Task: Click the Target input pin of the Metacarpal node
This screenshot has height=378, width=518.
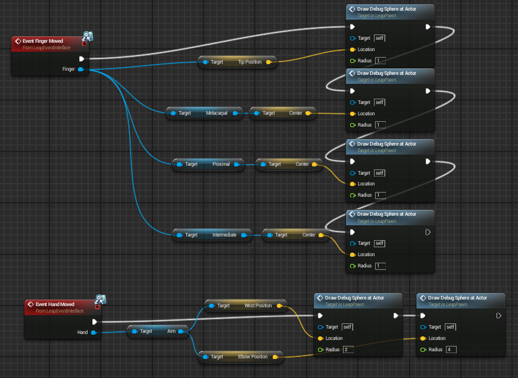Action: coord(173,113)
